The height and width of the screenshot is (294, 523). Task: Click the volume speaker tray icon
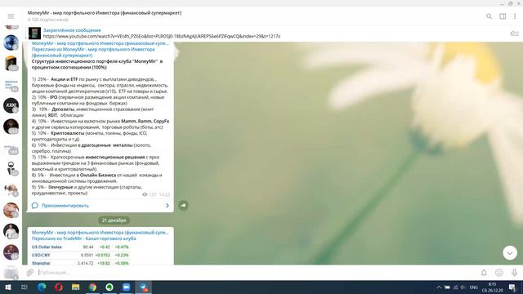[463, 287]
